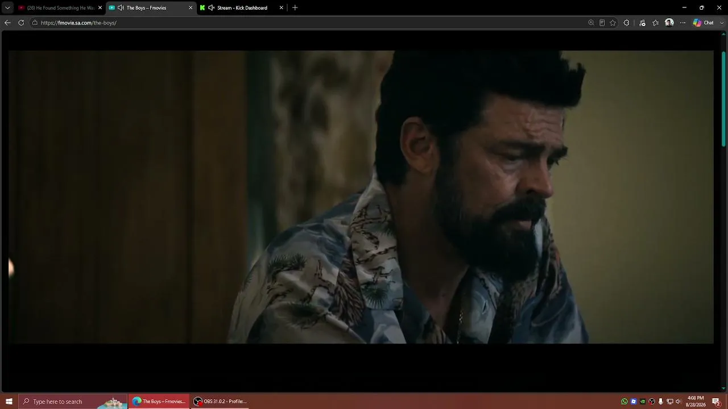
Task: Open the notification center icon
Action: click(717, 402)
